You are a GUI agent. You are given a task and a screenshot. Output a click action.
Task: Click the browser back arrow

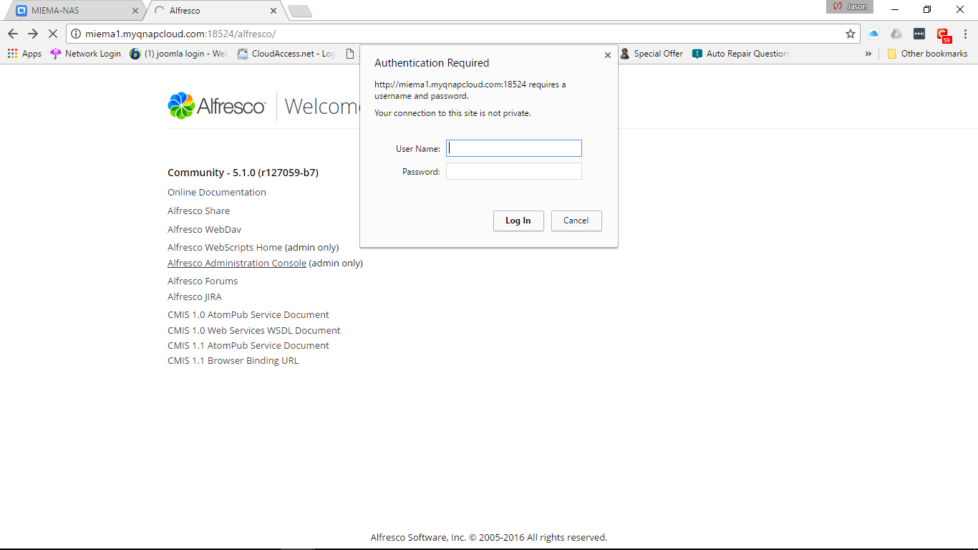click(x=13, y=34)
